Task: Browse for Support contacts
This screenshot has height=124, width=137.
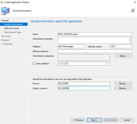Action: [123, 88]
